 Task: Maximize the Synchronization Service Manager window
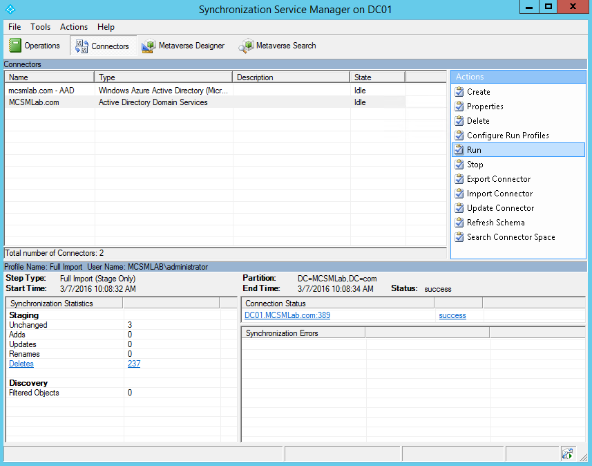tap(548, 7)
